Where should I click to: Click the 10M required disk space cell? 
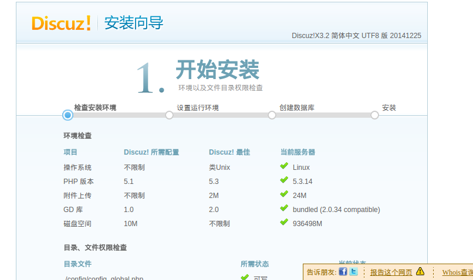[131, 224]
